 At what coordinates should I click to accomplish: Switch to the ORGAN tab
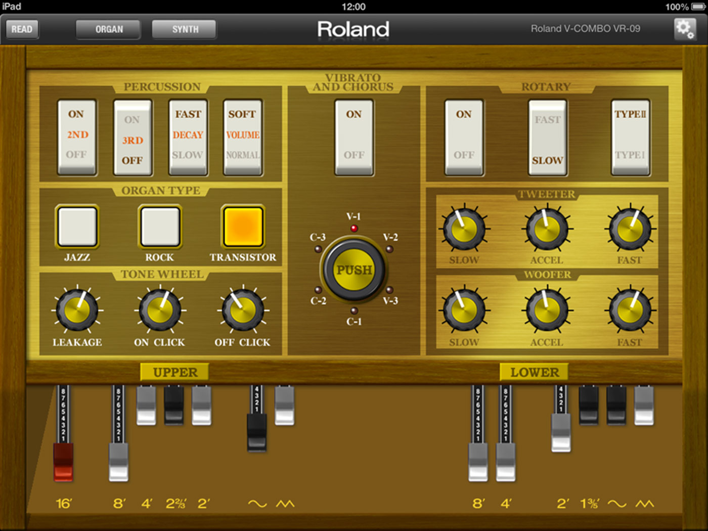(x=109, y=29)
